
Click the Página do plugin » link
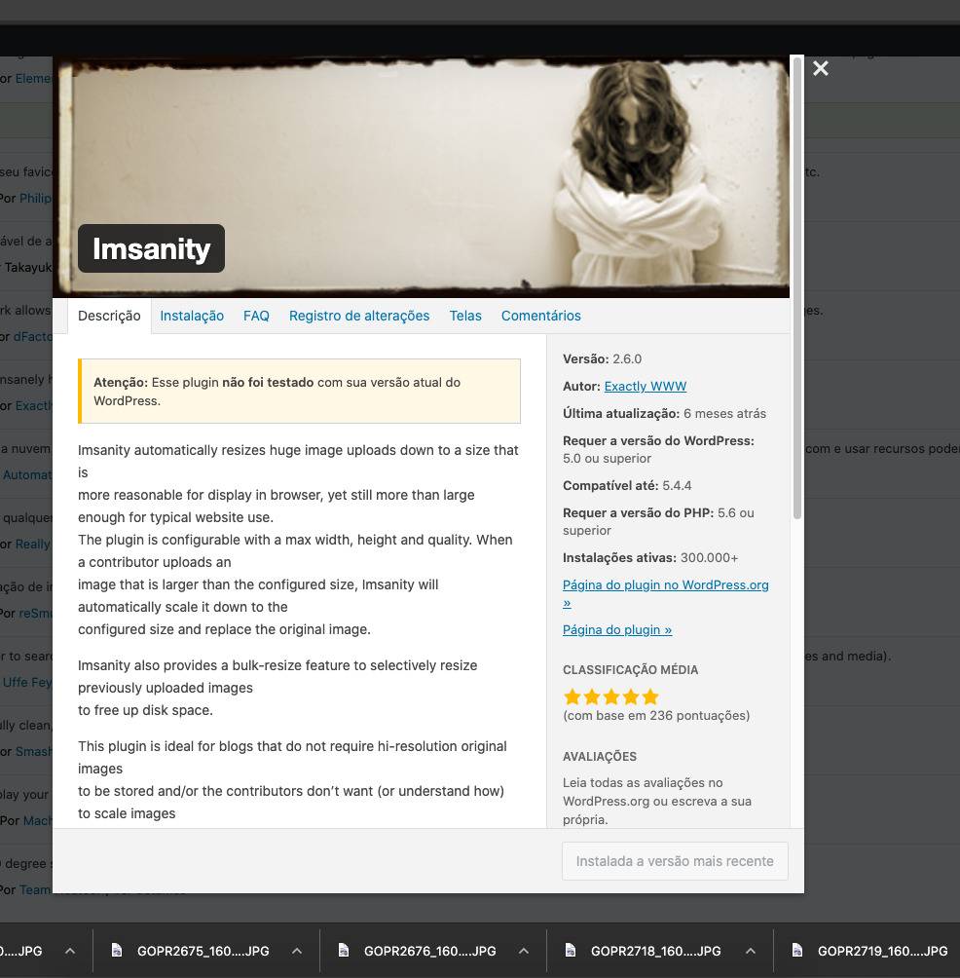point(617,629)
